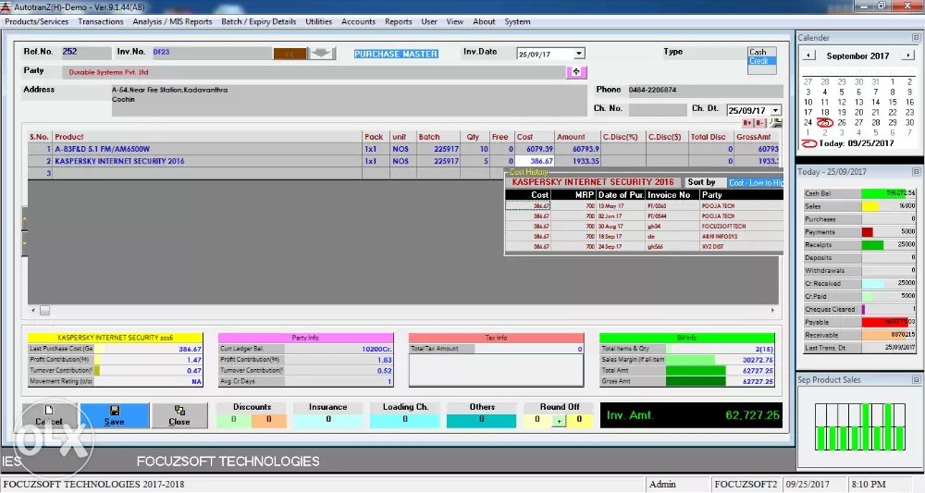Click the Insurance amount field
925x493 pixels.
coord(328,420)
